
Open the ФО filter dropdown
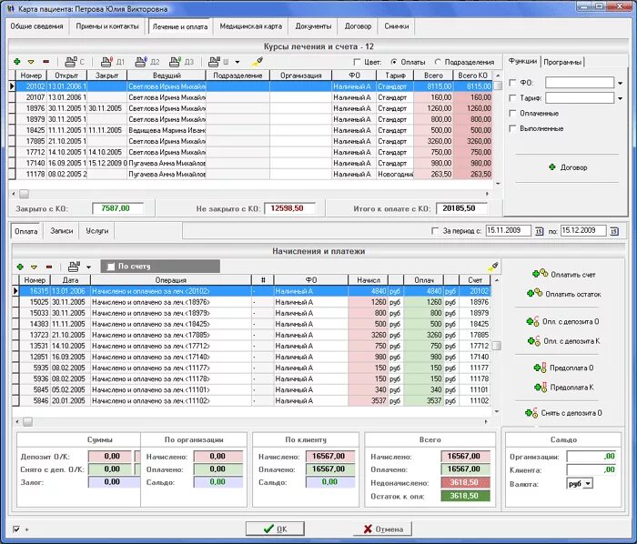coord(620,83)
